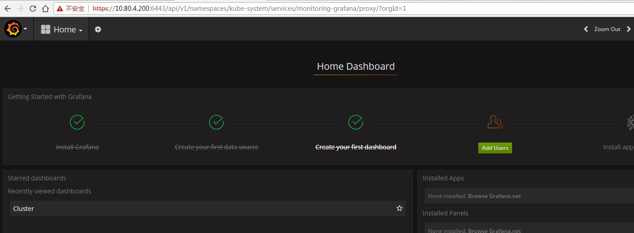Shift time range forward with right chevron
The width and height of the screenshot is (634, 233).
pyautogui.click(x=629, y=29)
